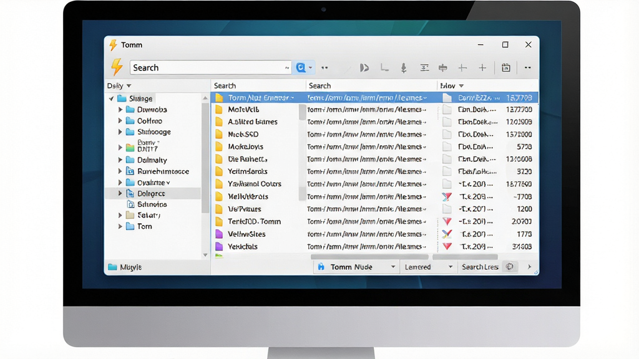The width and height of the screenshot is (639, 359).
Task: Click the lightning bolt icon beside search
Action: point(117,67)
